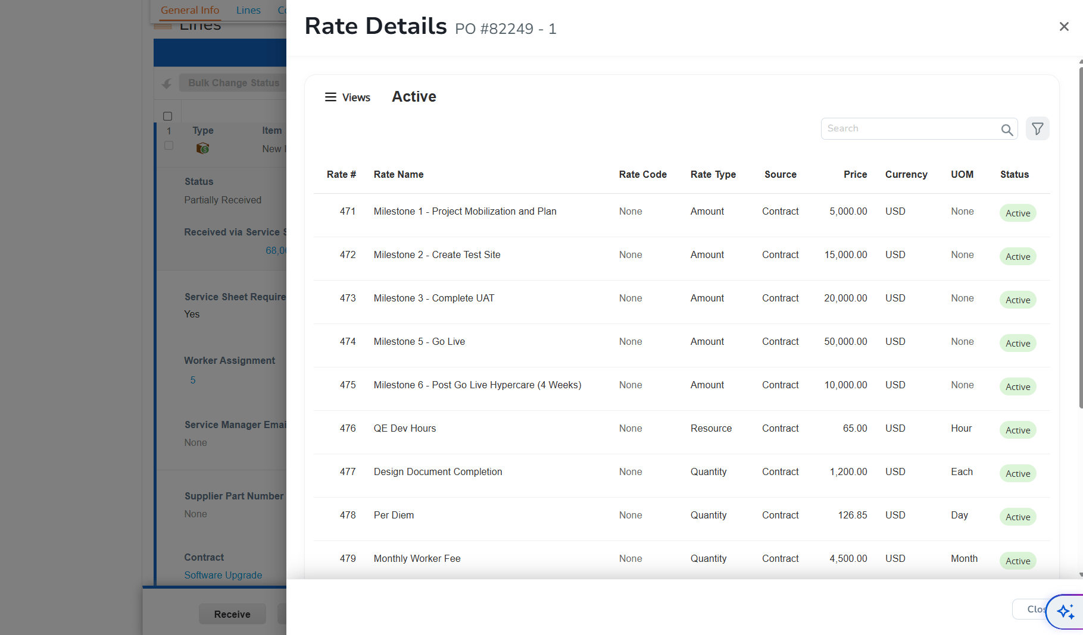Image resolution: width=1083 pixels, height=635 pixels.
Task: Select the Monthly Worker Fee rate
Action: [x=417, y=558]
